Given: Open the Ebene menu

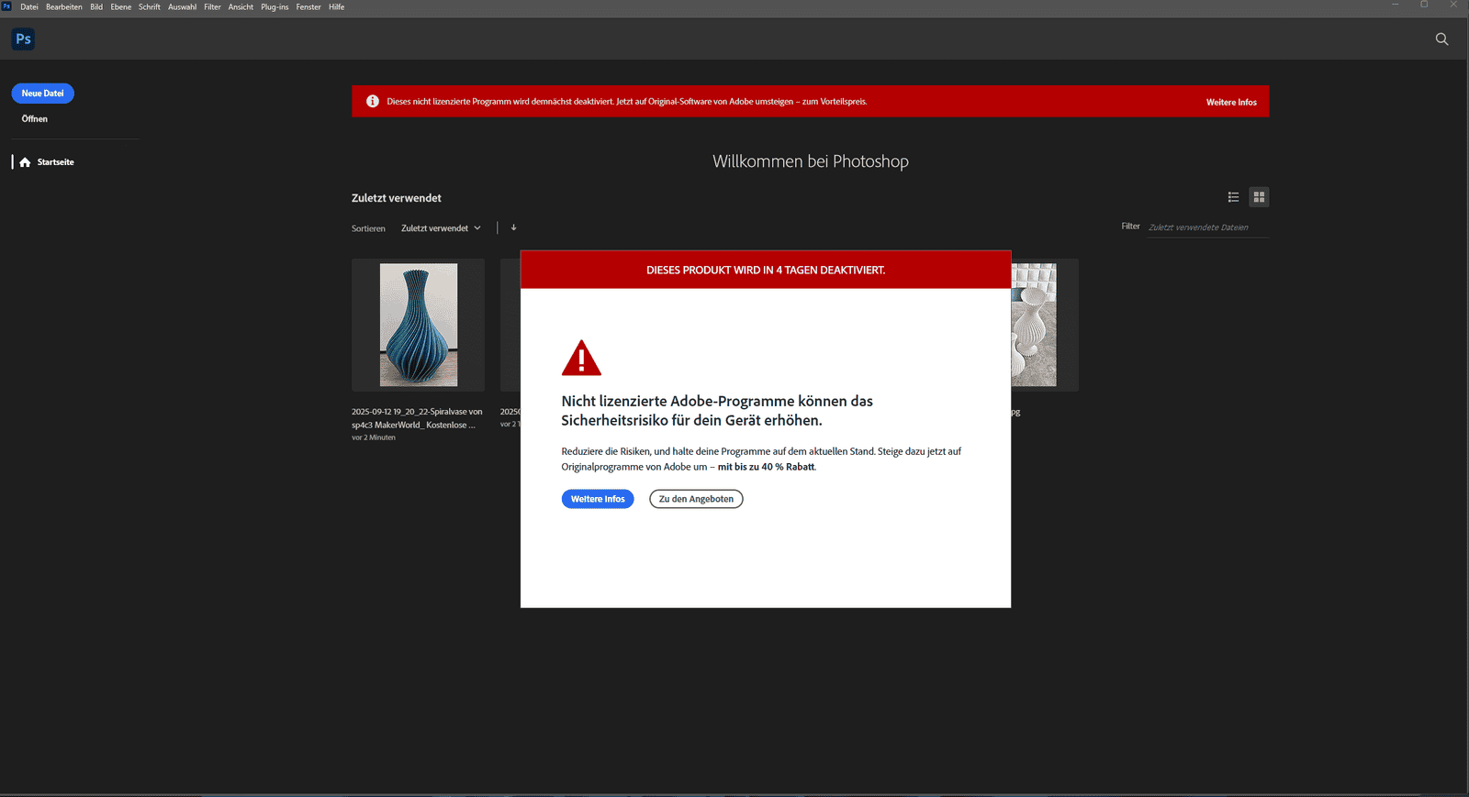Looking at the screenshot, I should tap(121, 6).
